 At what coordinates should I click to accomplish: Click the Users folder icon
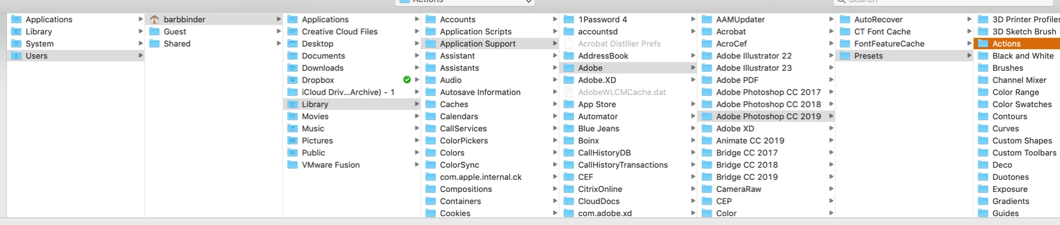[17, 56]
